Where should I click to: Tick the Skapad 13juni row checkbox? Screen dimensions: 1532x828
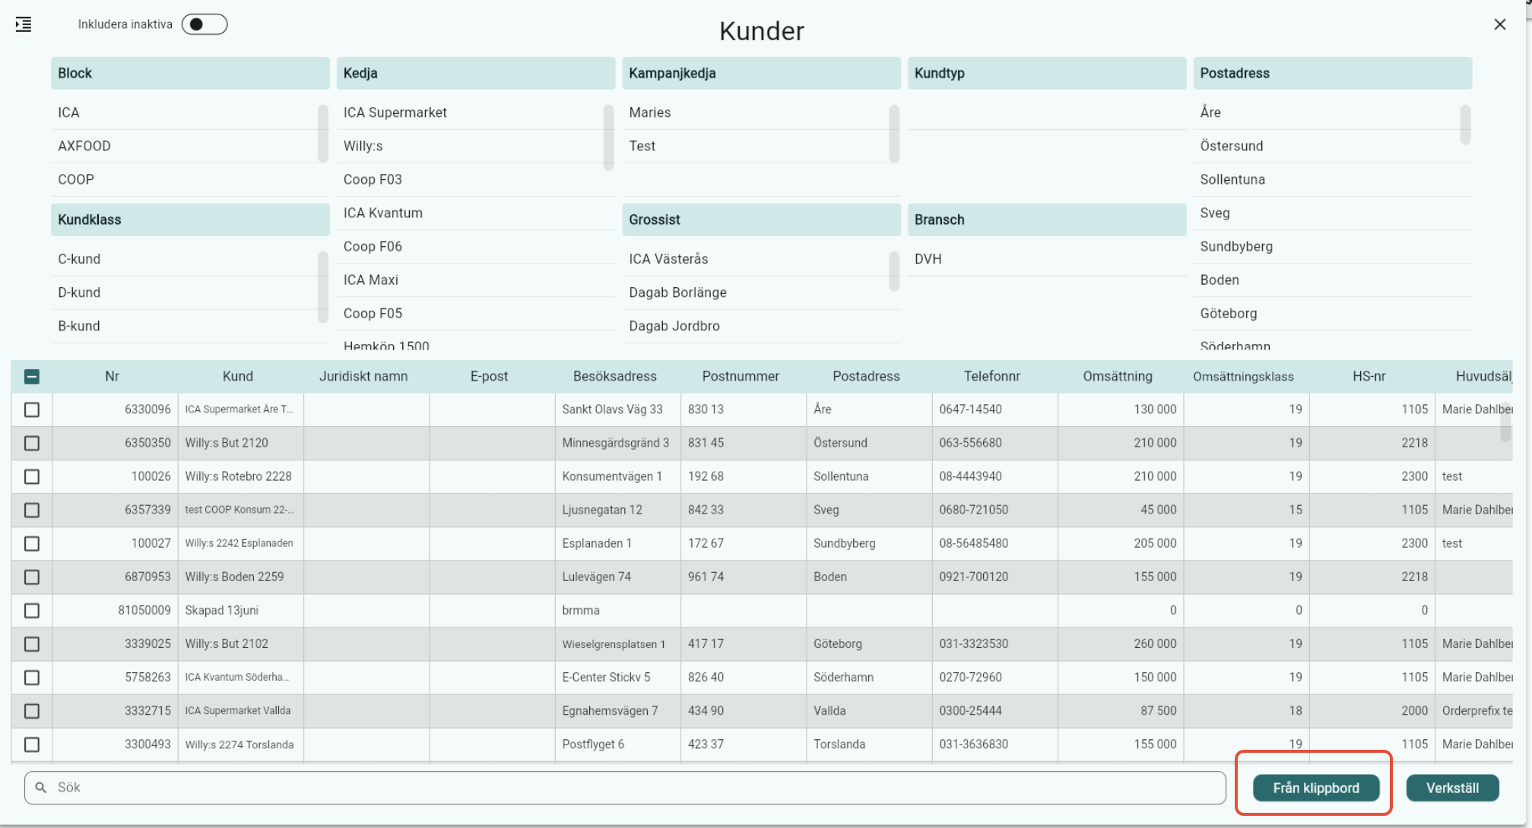point(32,611)
